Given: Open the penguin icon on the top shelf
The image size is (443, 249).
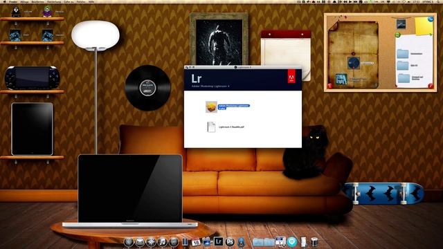Looking at the screenshot, I should click(16, 12).
